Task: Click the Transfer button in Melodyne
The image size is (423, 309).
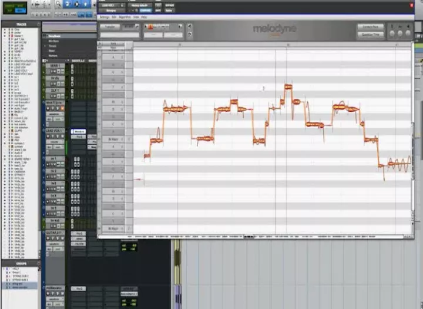Action: [110, 26]
